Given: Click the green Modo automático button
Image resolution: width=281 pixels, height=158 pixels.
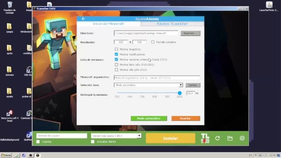Looking at the screenshot, I should tap(149, 118).
